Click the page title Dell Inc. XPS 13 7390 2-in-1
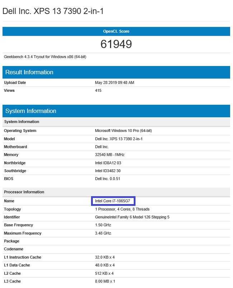The image size is (233, 288). point(53,11)
